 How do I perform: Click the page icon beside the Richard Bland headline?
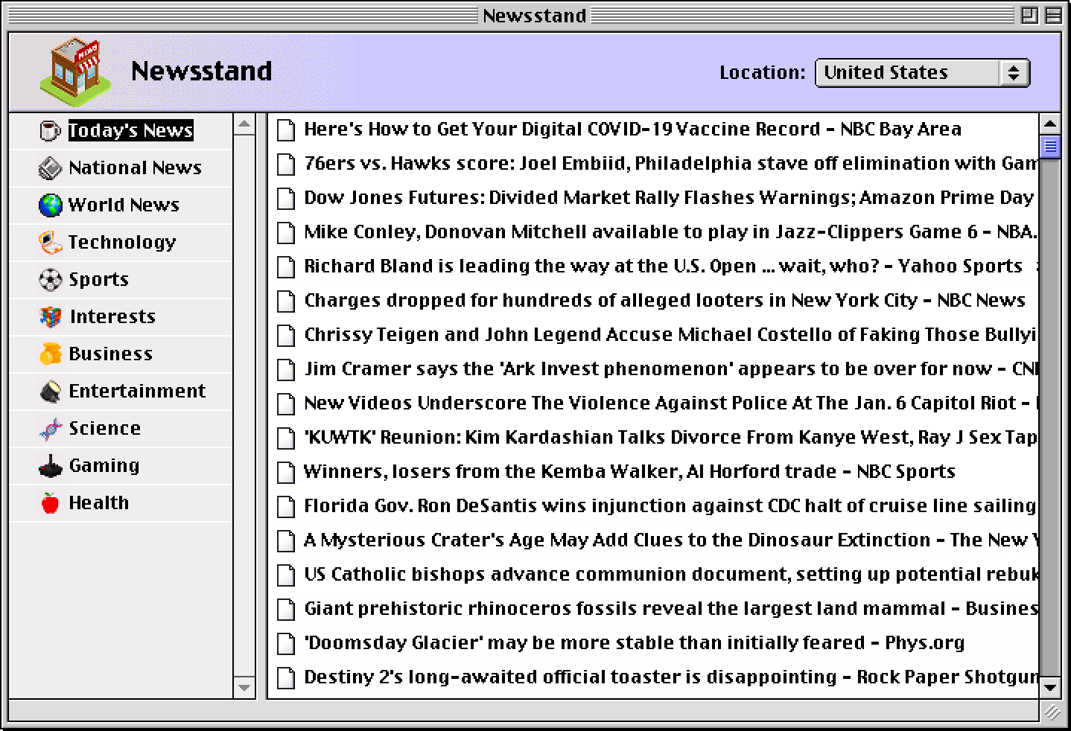coord(286,266)
